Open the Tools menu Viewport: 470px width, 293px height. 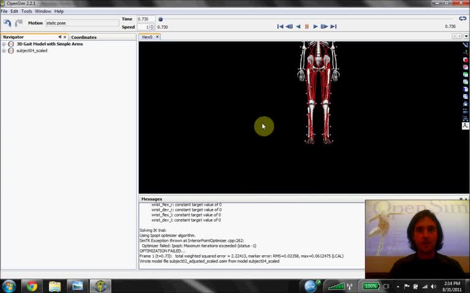click(x=26, y=11)
